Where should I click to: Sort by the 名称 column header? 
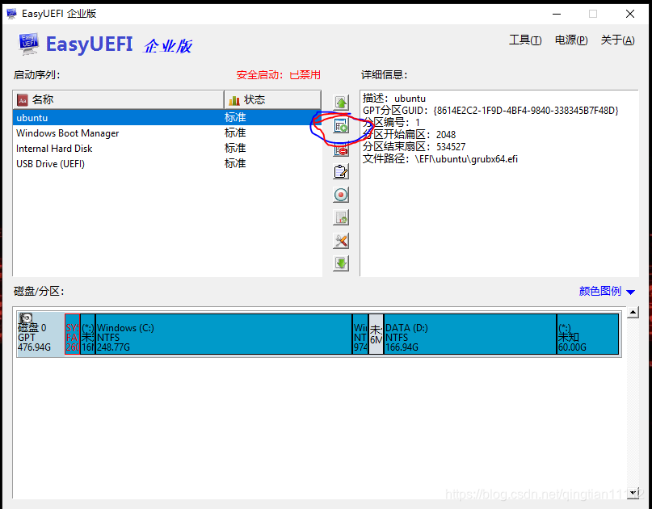pyautogui.click(x=119, y=100)
